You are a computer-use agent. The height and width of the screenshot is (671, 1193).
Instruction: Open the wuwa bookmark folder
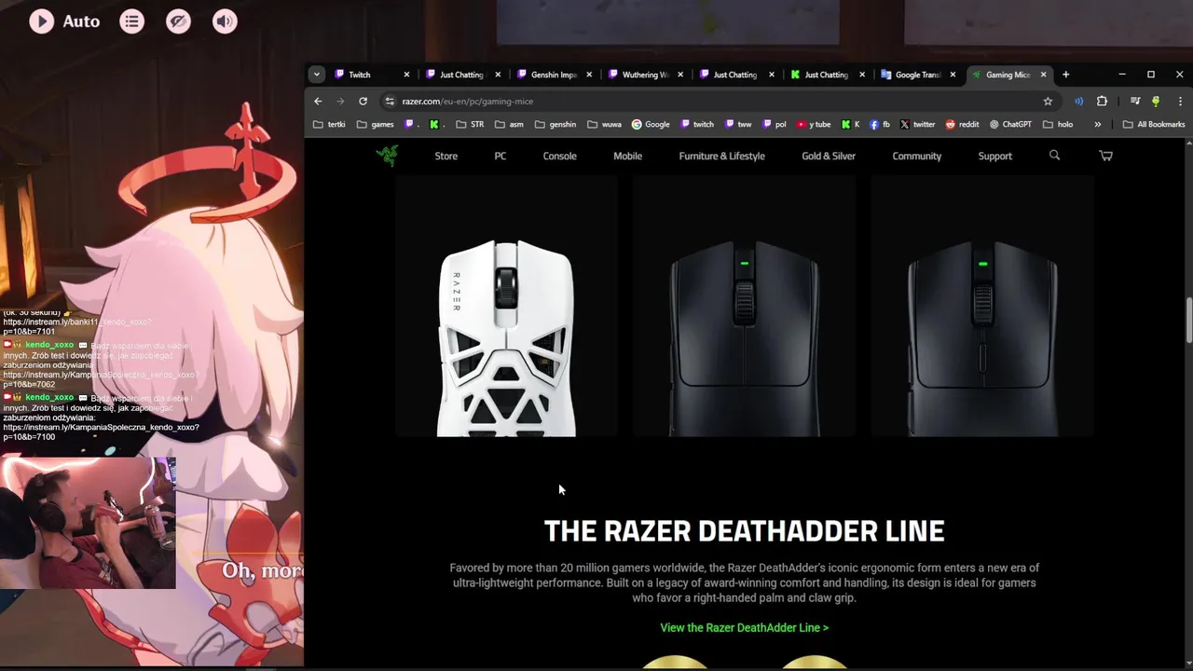pos(604,124)
